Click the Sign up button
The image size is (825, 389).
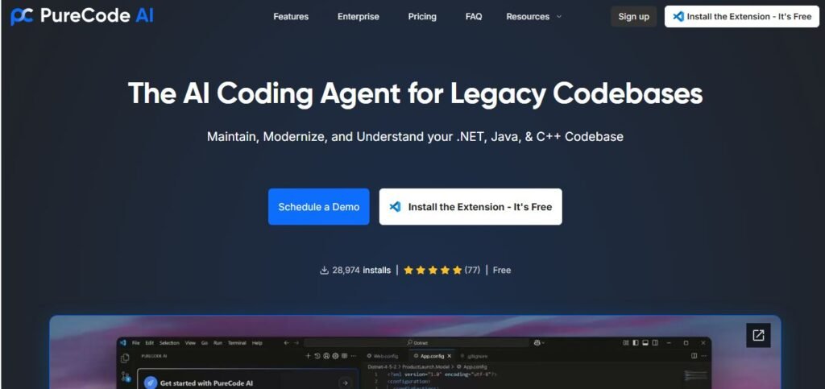click(x=633, y=16)
